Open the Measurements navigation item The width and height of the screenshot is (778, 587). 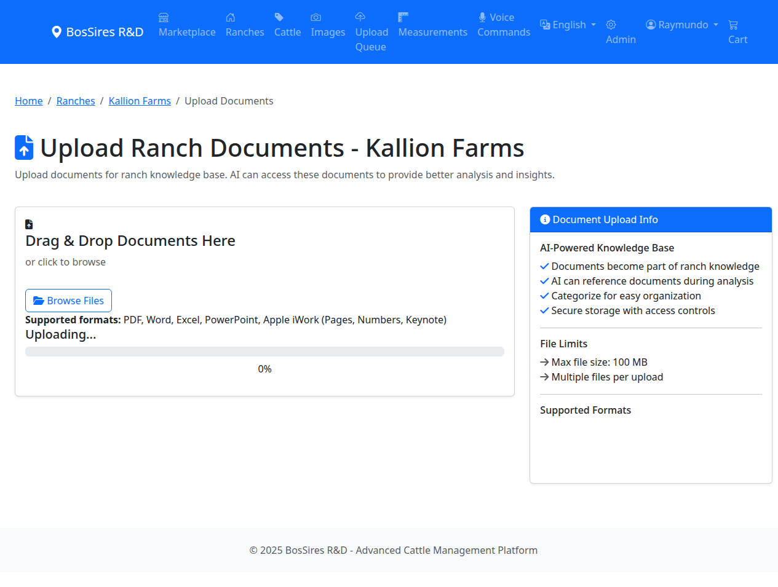pyautogui.click(x=432, y=32)
